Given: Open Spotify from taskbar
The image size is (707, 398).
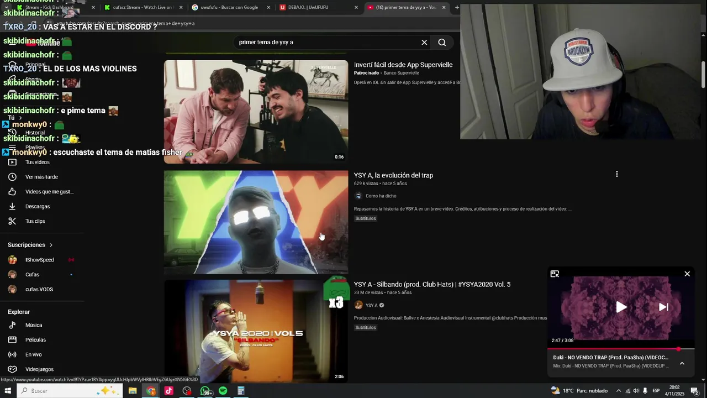Looking at the screenshot, I should pos(223,391).
